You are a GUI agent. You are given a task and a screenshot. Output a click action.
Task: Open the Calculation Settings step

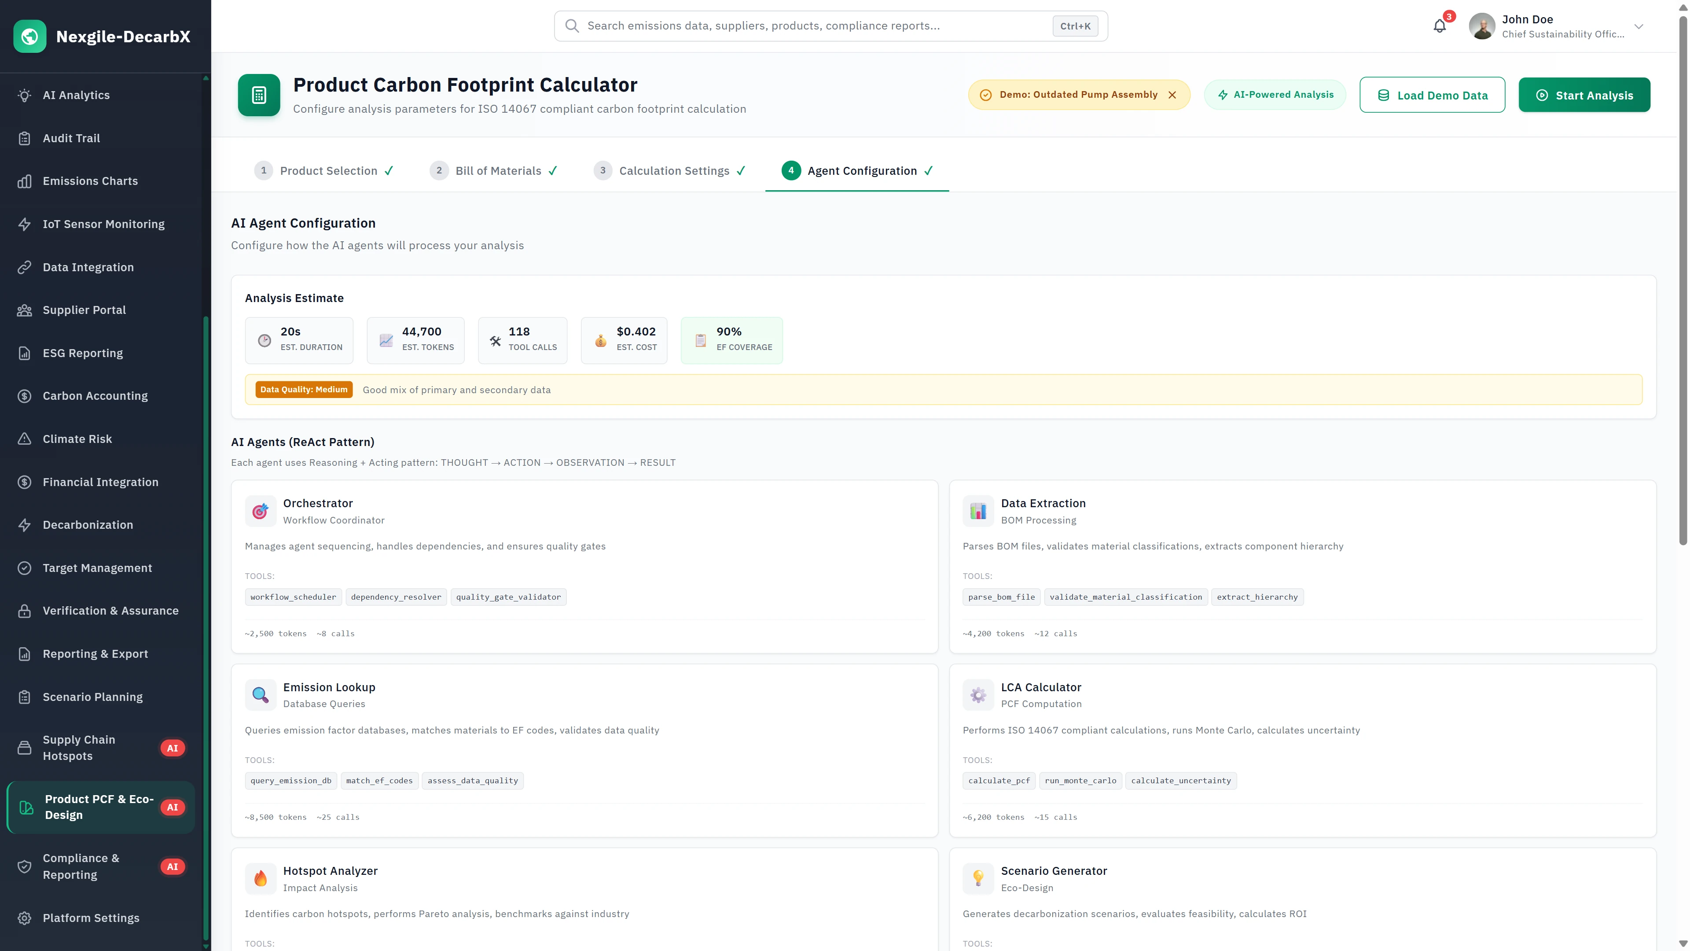[x=674, y=171]
